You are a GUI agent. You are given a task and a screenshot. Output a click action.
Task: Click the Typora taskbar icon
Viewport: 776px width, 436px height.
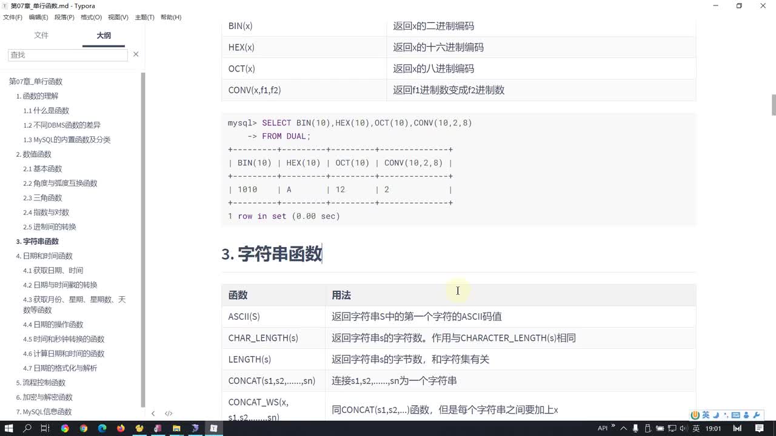click(214, 428)
